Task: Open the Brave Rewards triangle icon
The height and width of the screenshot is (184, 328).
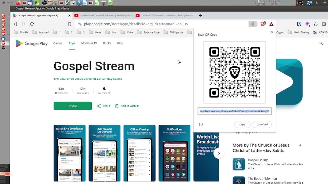Action: (x=271, y=24)
